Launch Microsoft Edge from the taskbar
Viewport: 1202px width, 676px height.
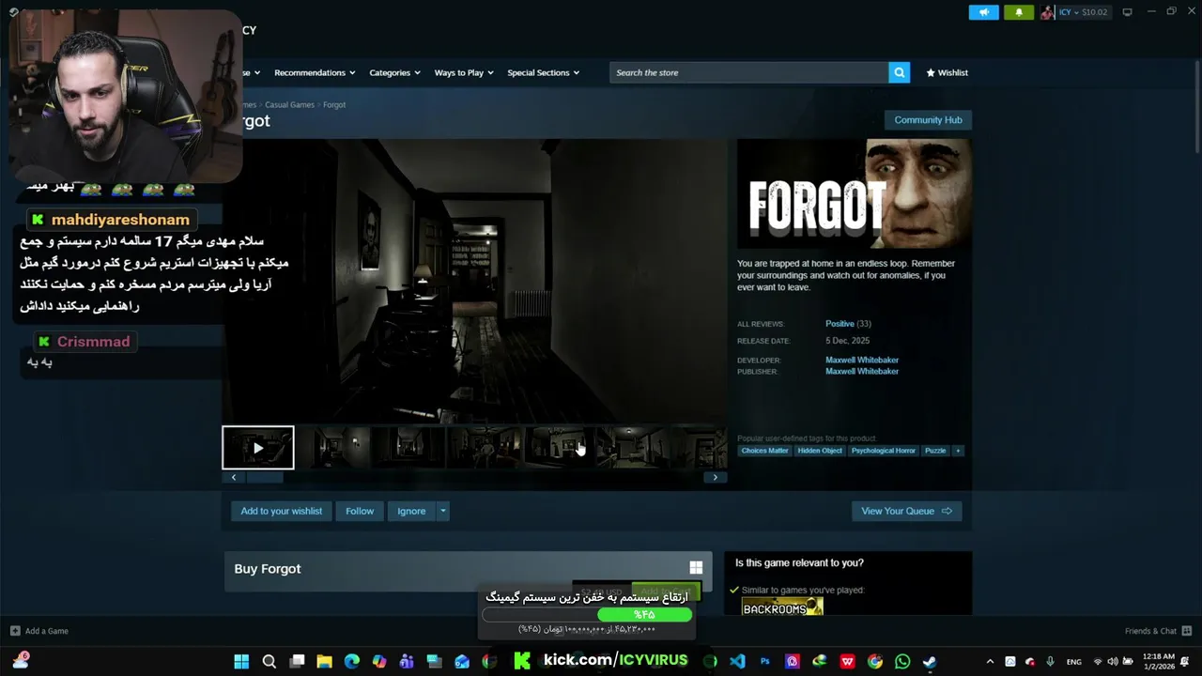(352, 661)
